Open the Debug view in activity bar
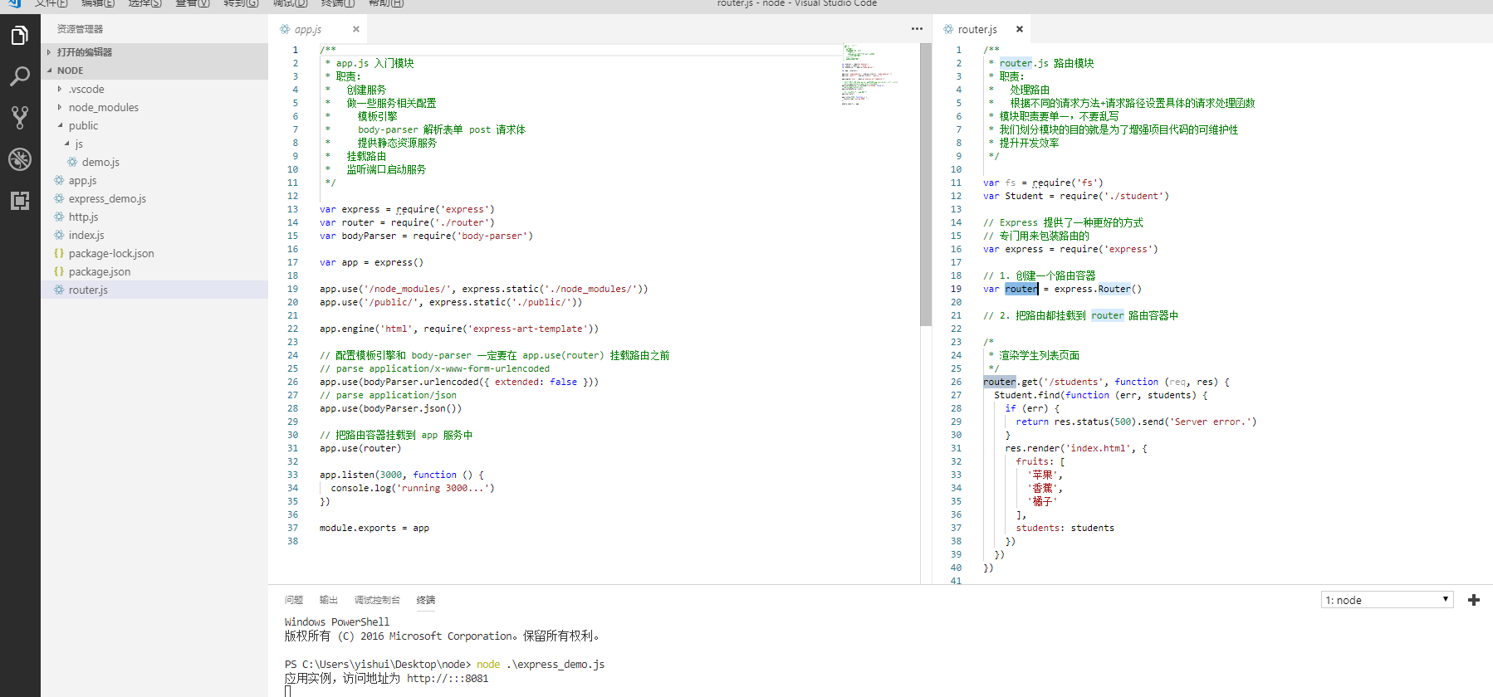1493x697 pixels. [x=20, y=159]
